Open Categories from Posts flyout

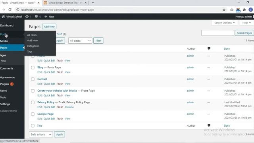pos(33,46)
